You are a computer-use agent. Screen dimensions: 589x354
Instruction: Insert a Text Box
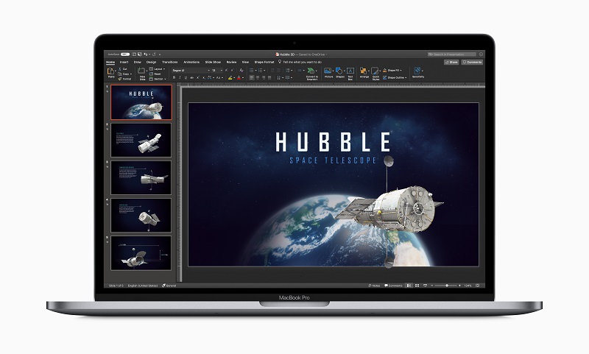(x=350, y=71)
